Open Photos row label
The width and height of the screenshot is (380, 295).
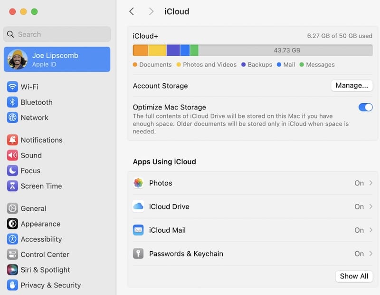(x=161, y=183)
